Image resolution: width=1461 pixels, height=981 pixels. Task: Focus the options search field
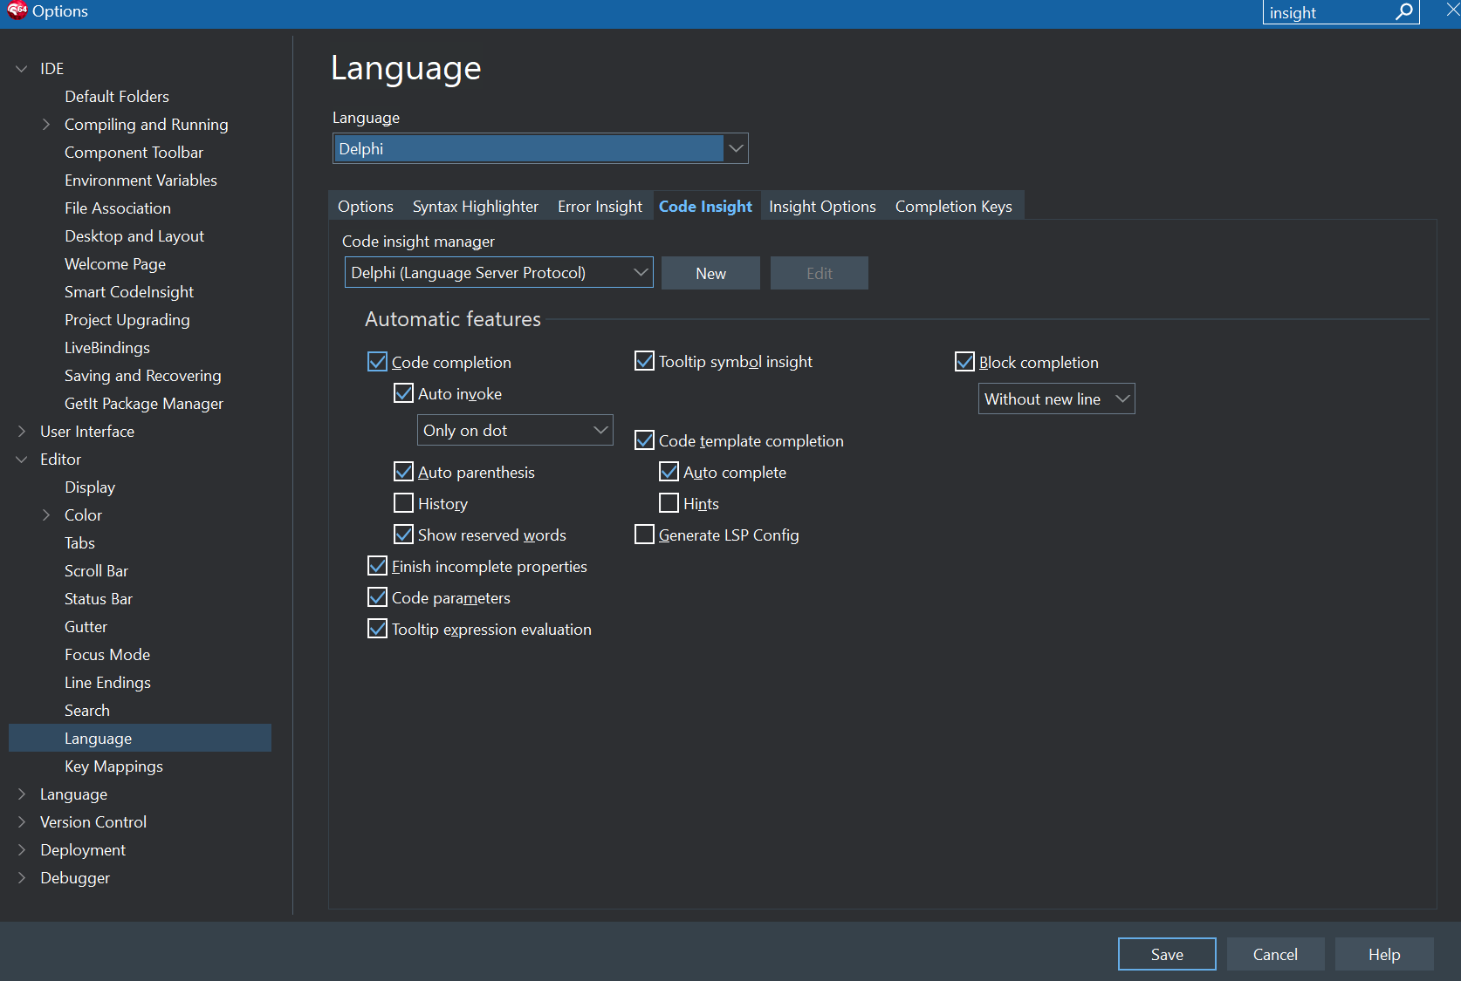pyautogui.click(x=1328, y=12)
